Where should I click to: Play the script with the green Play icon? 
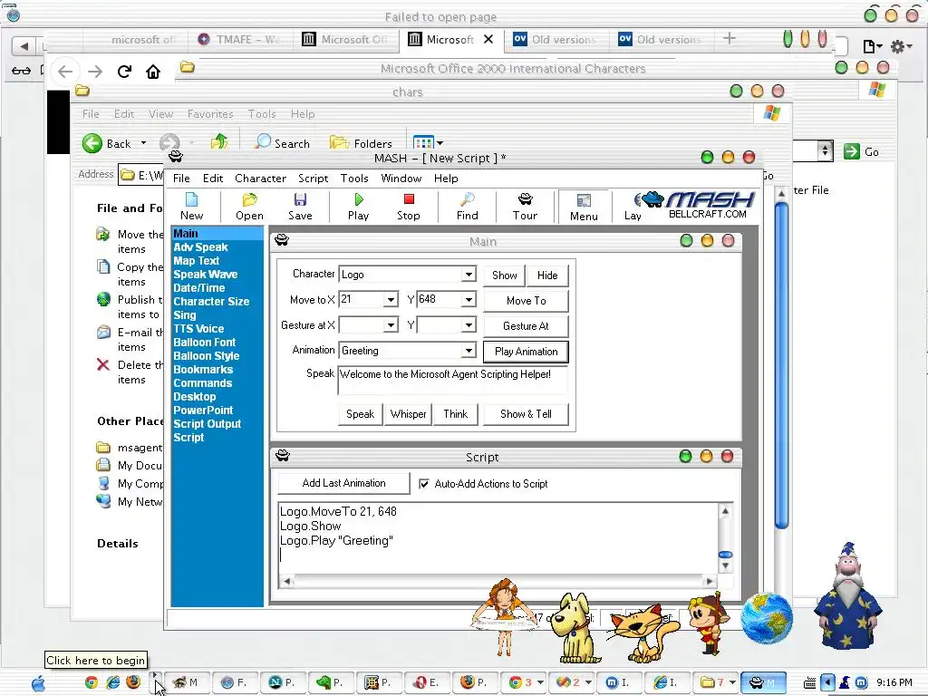click(x=358, y=207)
